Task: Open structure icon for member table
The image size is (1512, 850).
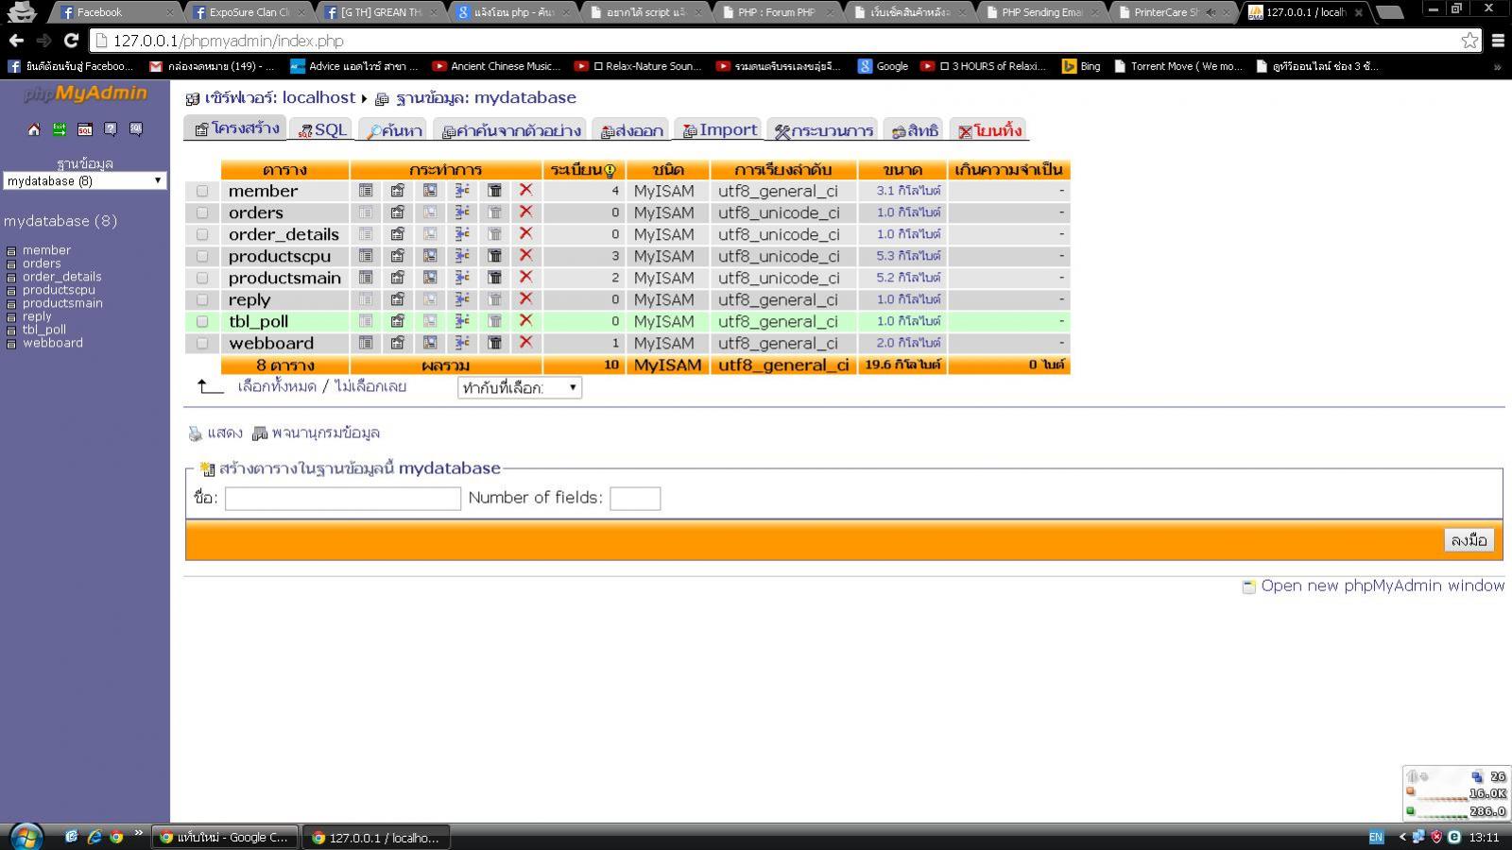Action: coord(398,191)
